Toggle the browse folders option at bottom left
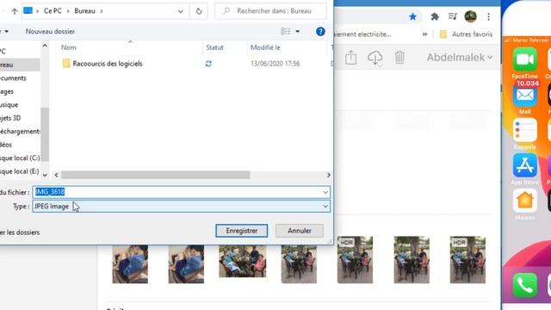The height and width of the screenshot is (310, 551). tap(20, 232)
